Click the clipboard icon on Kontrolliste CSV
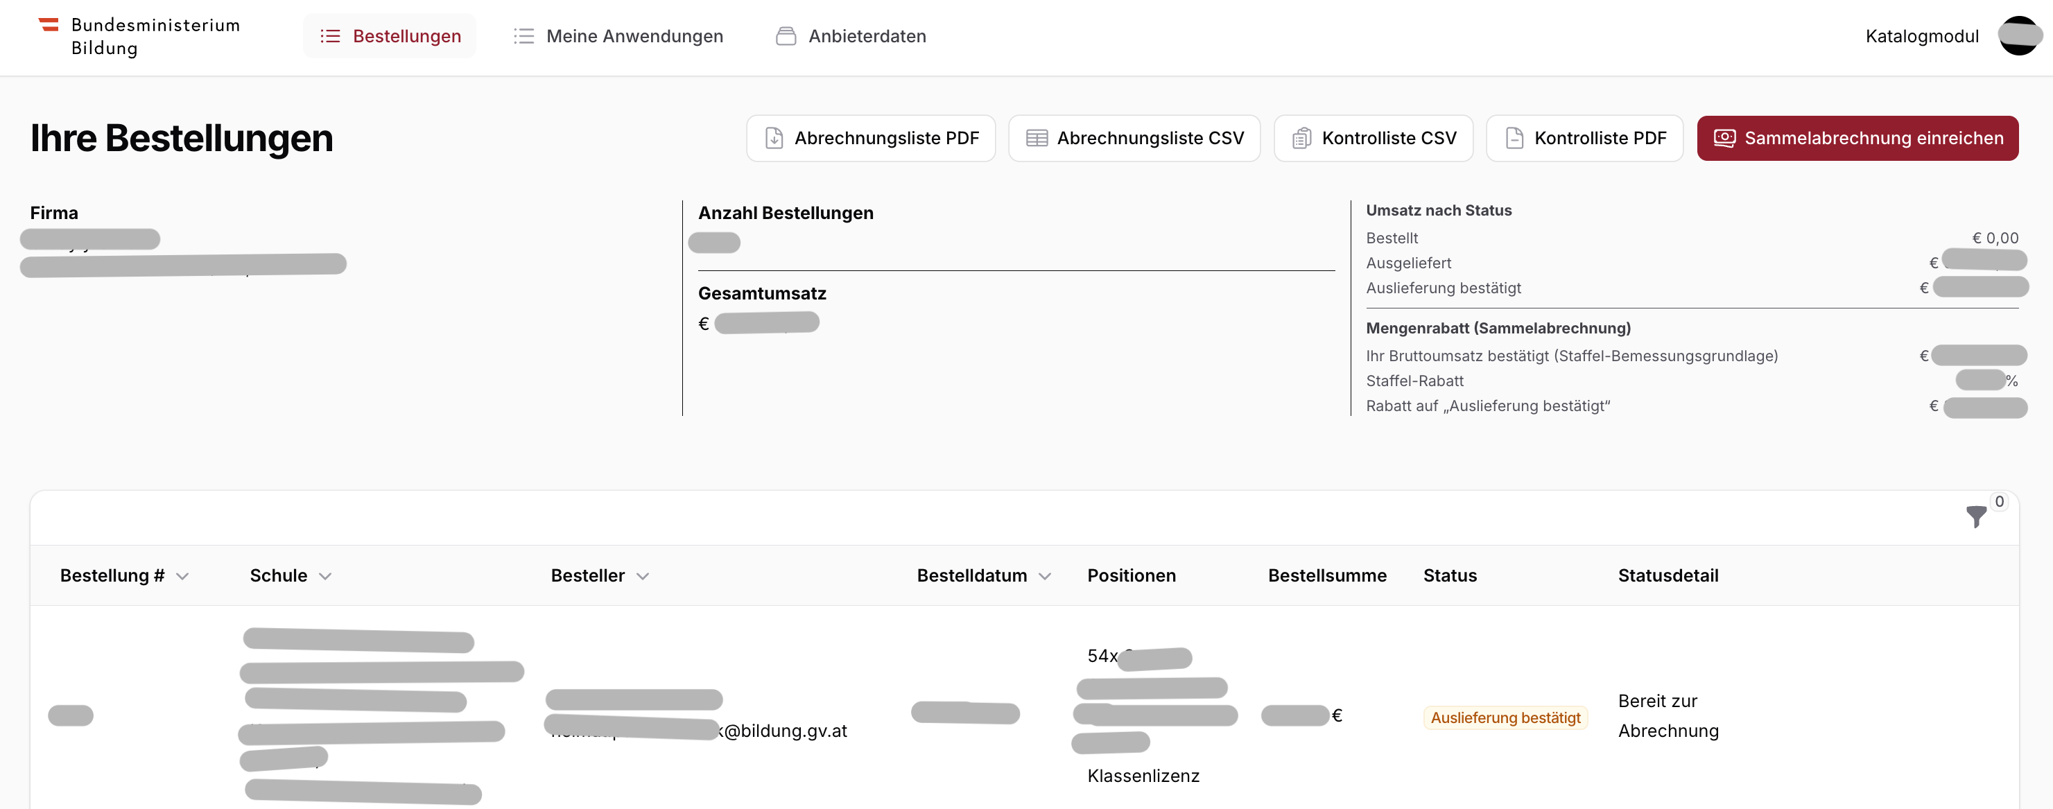This screenshot has width=2053, height=809. (x=1301, y=138)
